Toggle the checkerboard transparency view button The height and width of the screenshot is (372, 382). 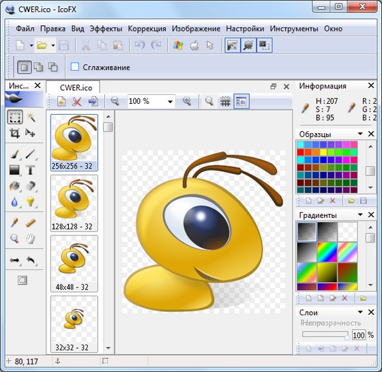[232, 45]
